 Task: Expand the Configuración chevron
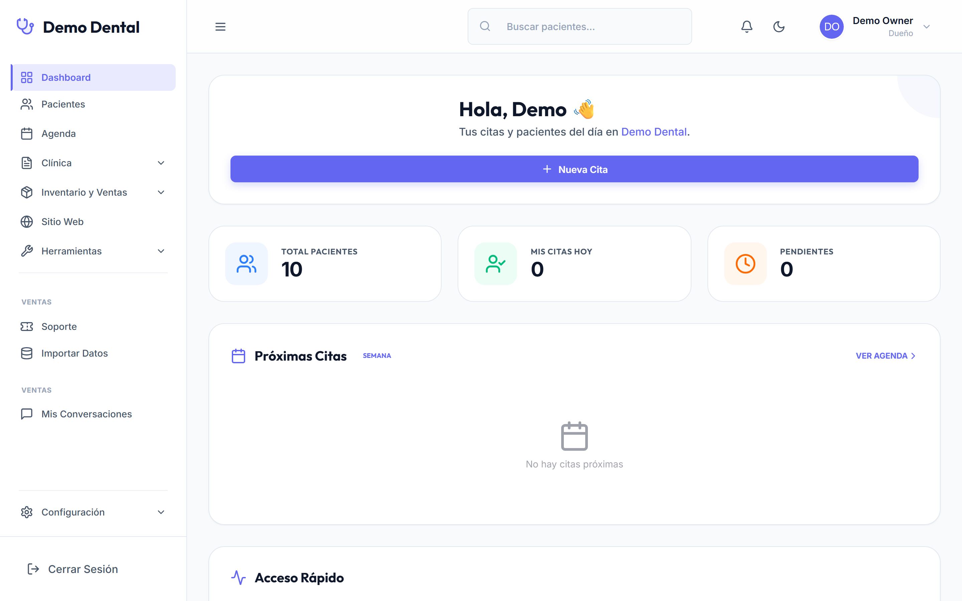coord(161,513)
